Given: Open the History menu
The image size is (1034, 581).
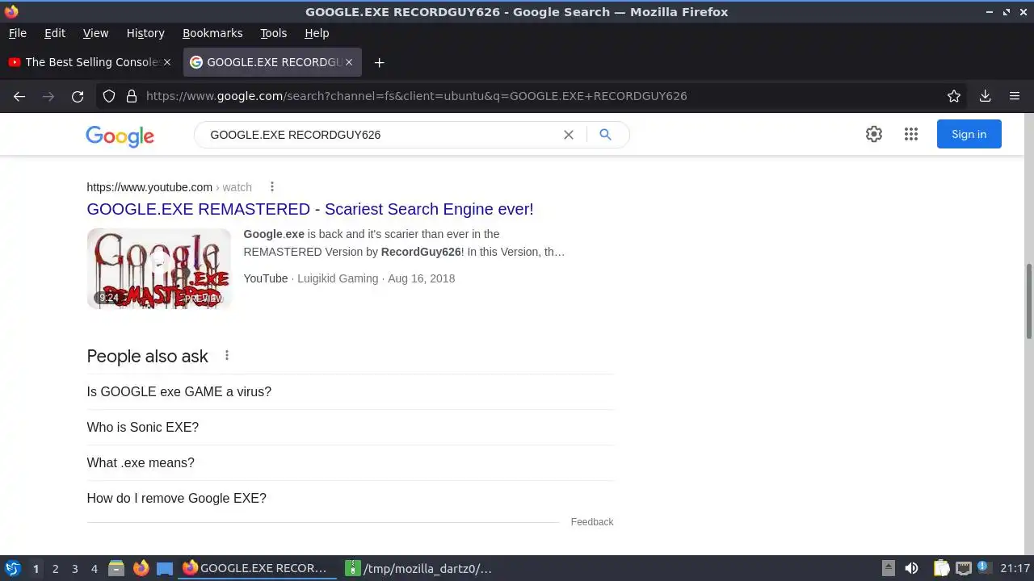Looking at the screenshot, I should (x=145, y=33).
